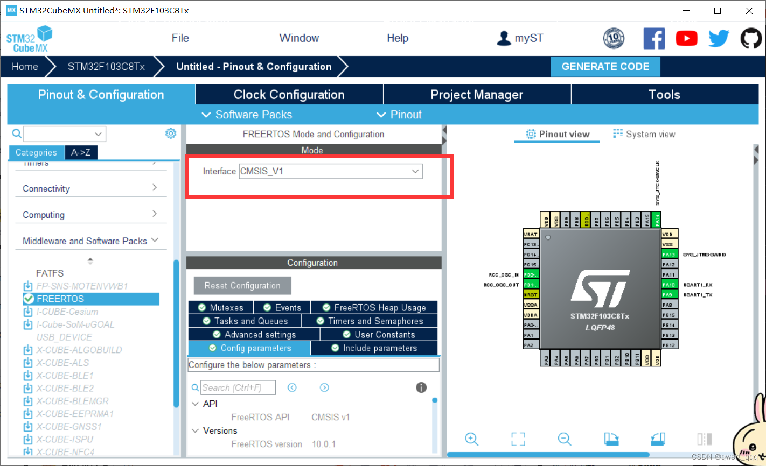766x466 pixels.
Task: Expand the Computing category
Action: coord(90,214)
